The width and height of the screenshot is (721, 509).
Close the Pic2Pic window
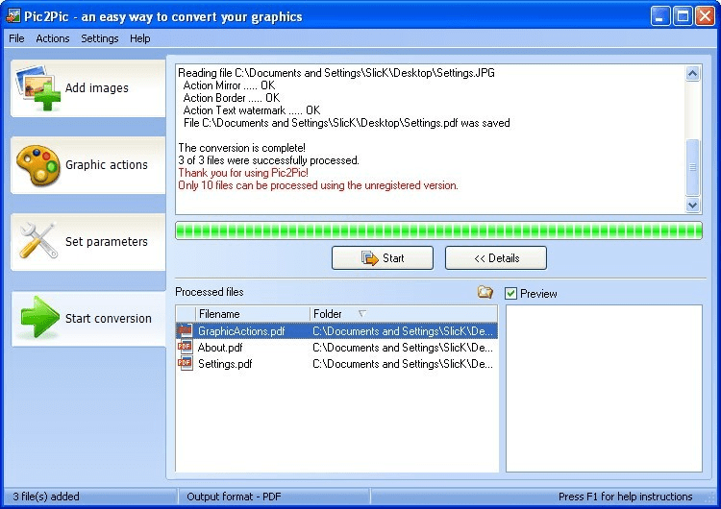tap(705, 16)
